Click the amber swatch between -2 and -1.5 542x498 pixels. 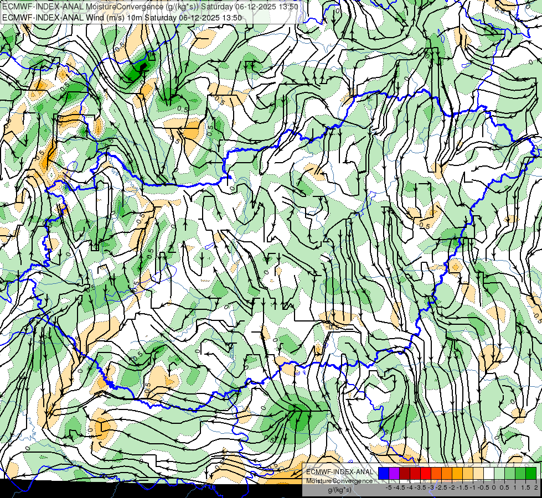coord(457,474)
